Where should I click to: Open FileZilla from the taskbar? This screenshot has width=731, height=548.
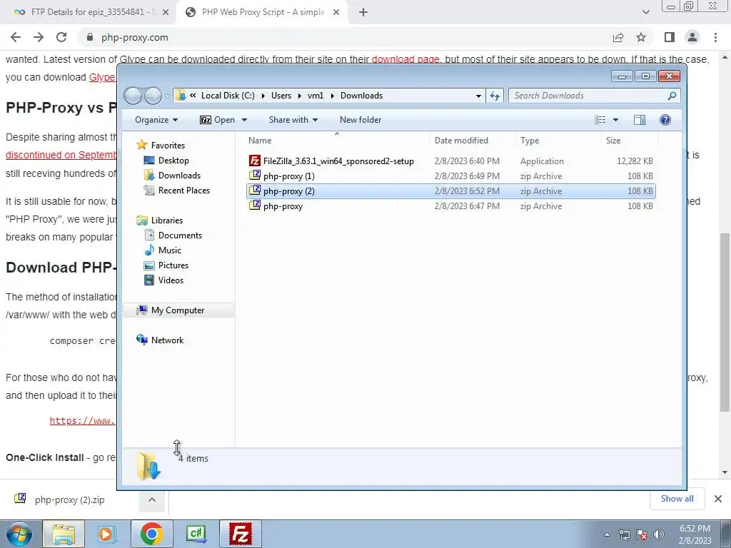pyautogui.click(x=241, y=534)
